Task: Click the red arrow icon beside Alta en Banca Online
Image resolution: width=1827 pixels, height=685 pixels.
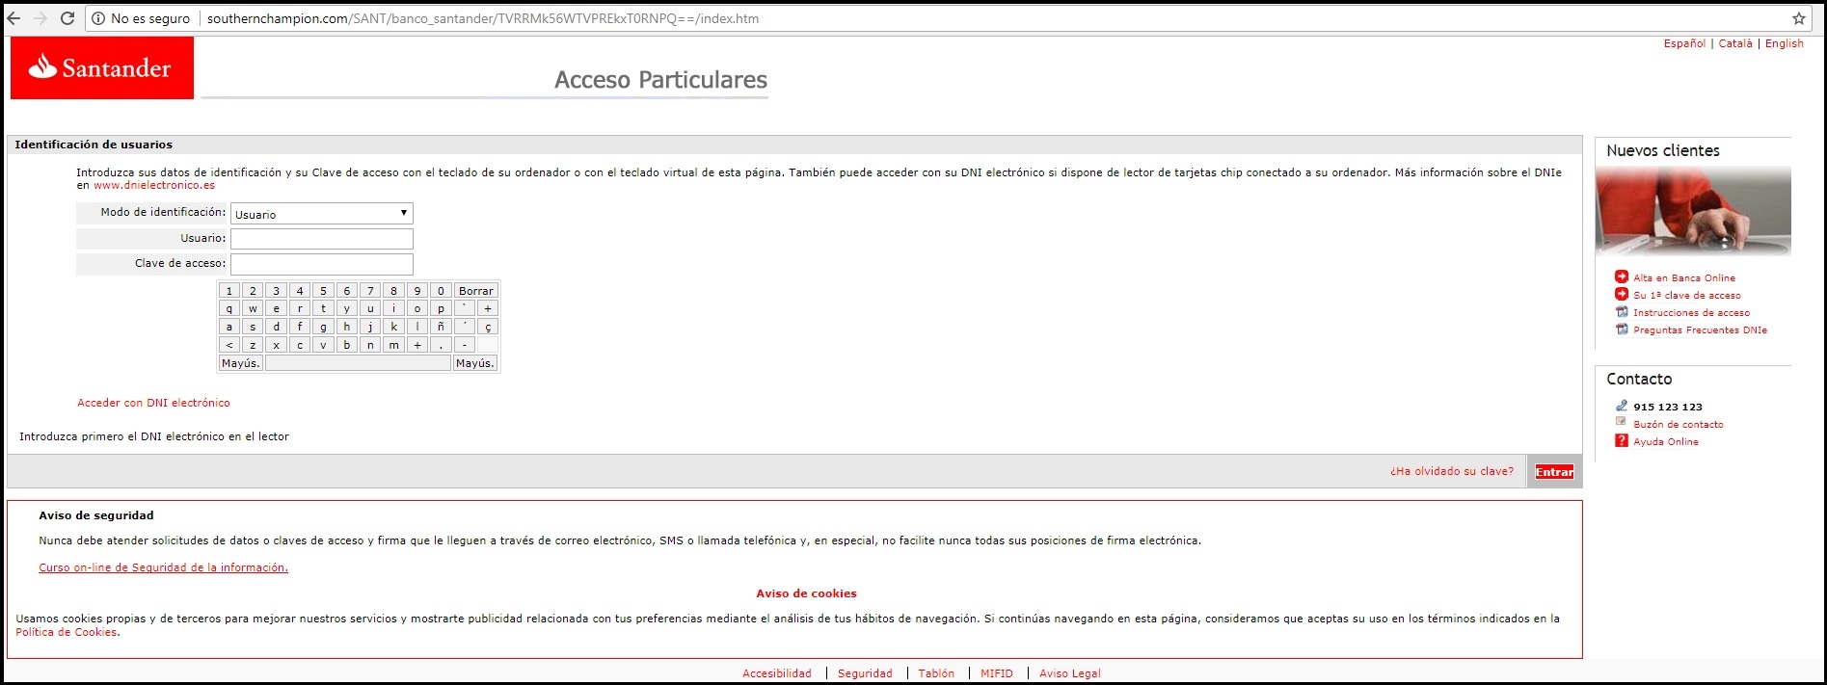Action: pos(1622,277)
